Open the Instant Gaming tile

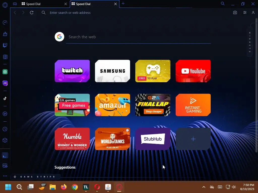point(193,105)
